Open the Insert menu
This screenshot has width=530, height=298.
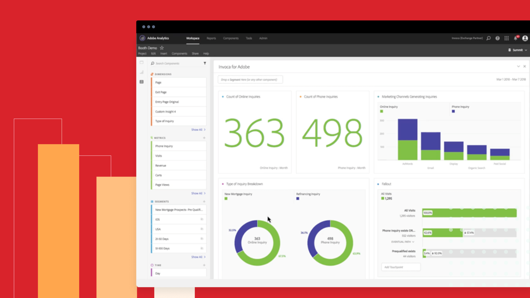164,54
